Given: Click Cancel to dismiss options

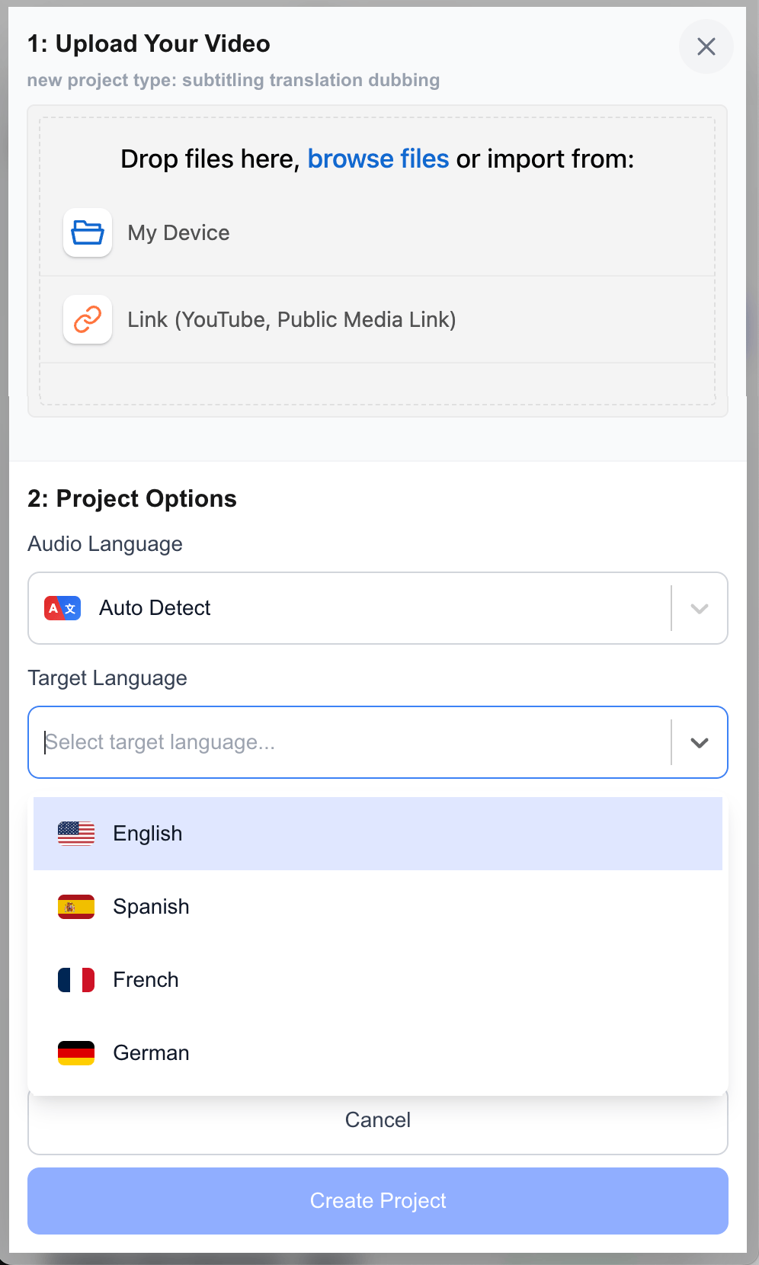Looking at the screenshot, I should pos(377,1119).
